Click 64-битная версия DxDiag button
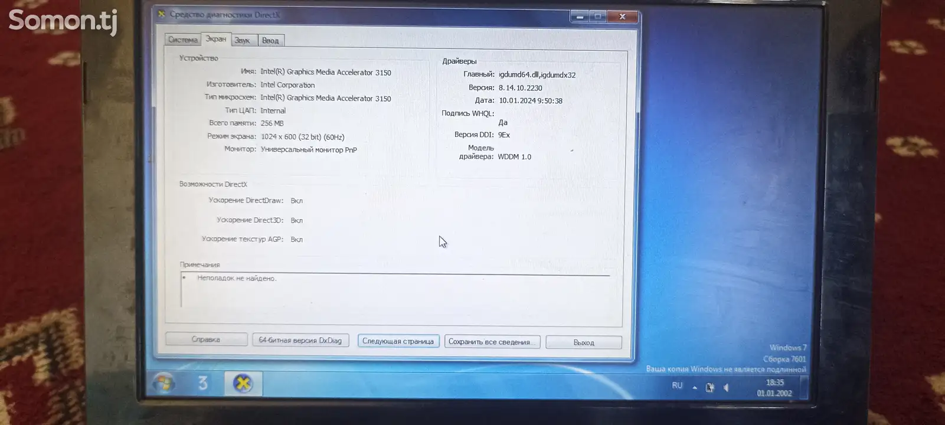 point(300,341)
